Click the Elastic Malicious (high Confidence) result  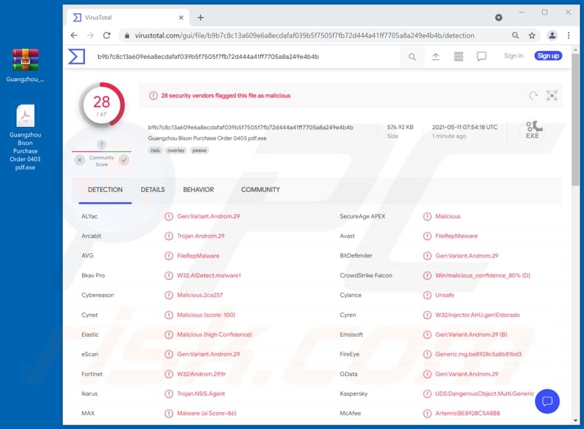click(x=214, y=334)
